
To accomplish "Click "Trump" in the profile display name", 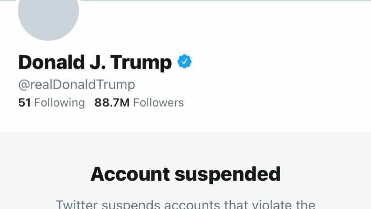I will (x=141, y=63).
